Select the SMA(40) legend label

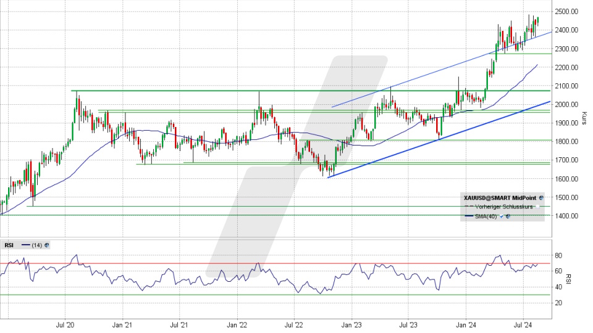click(x=486, y=216)
